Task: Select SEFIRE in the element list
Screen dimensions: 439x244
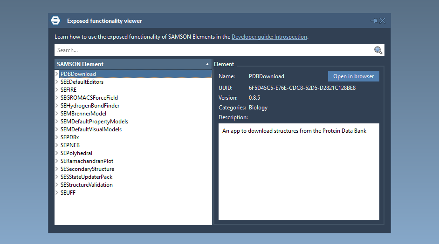Action: click(69, 90)
